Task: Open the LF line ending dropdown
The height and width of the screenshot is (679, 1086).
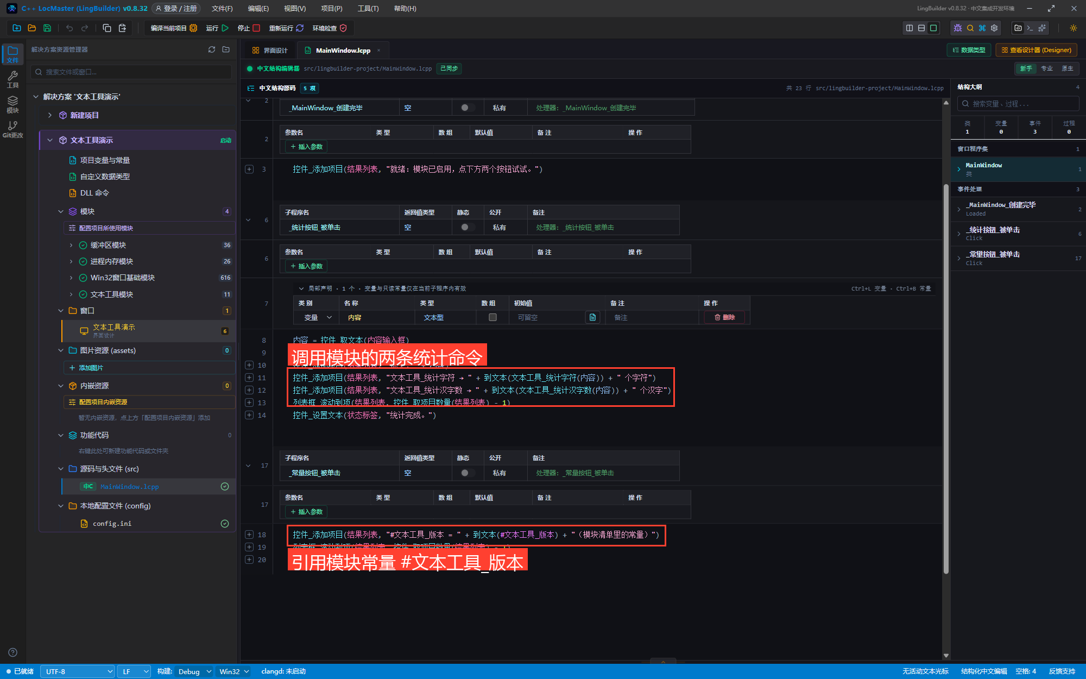Action: (x=135, y=671)
